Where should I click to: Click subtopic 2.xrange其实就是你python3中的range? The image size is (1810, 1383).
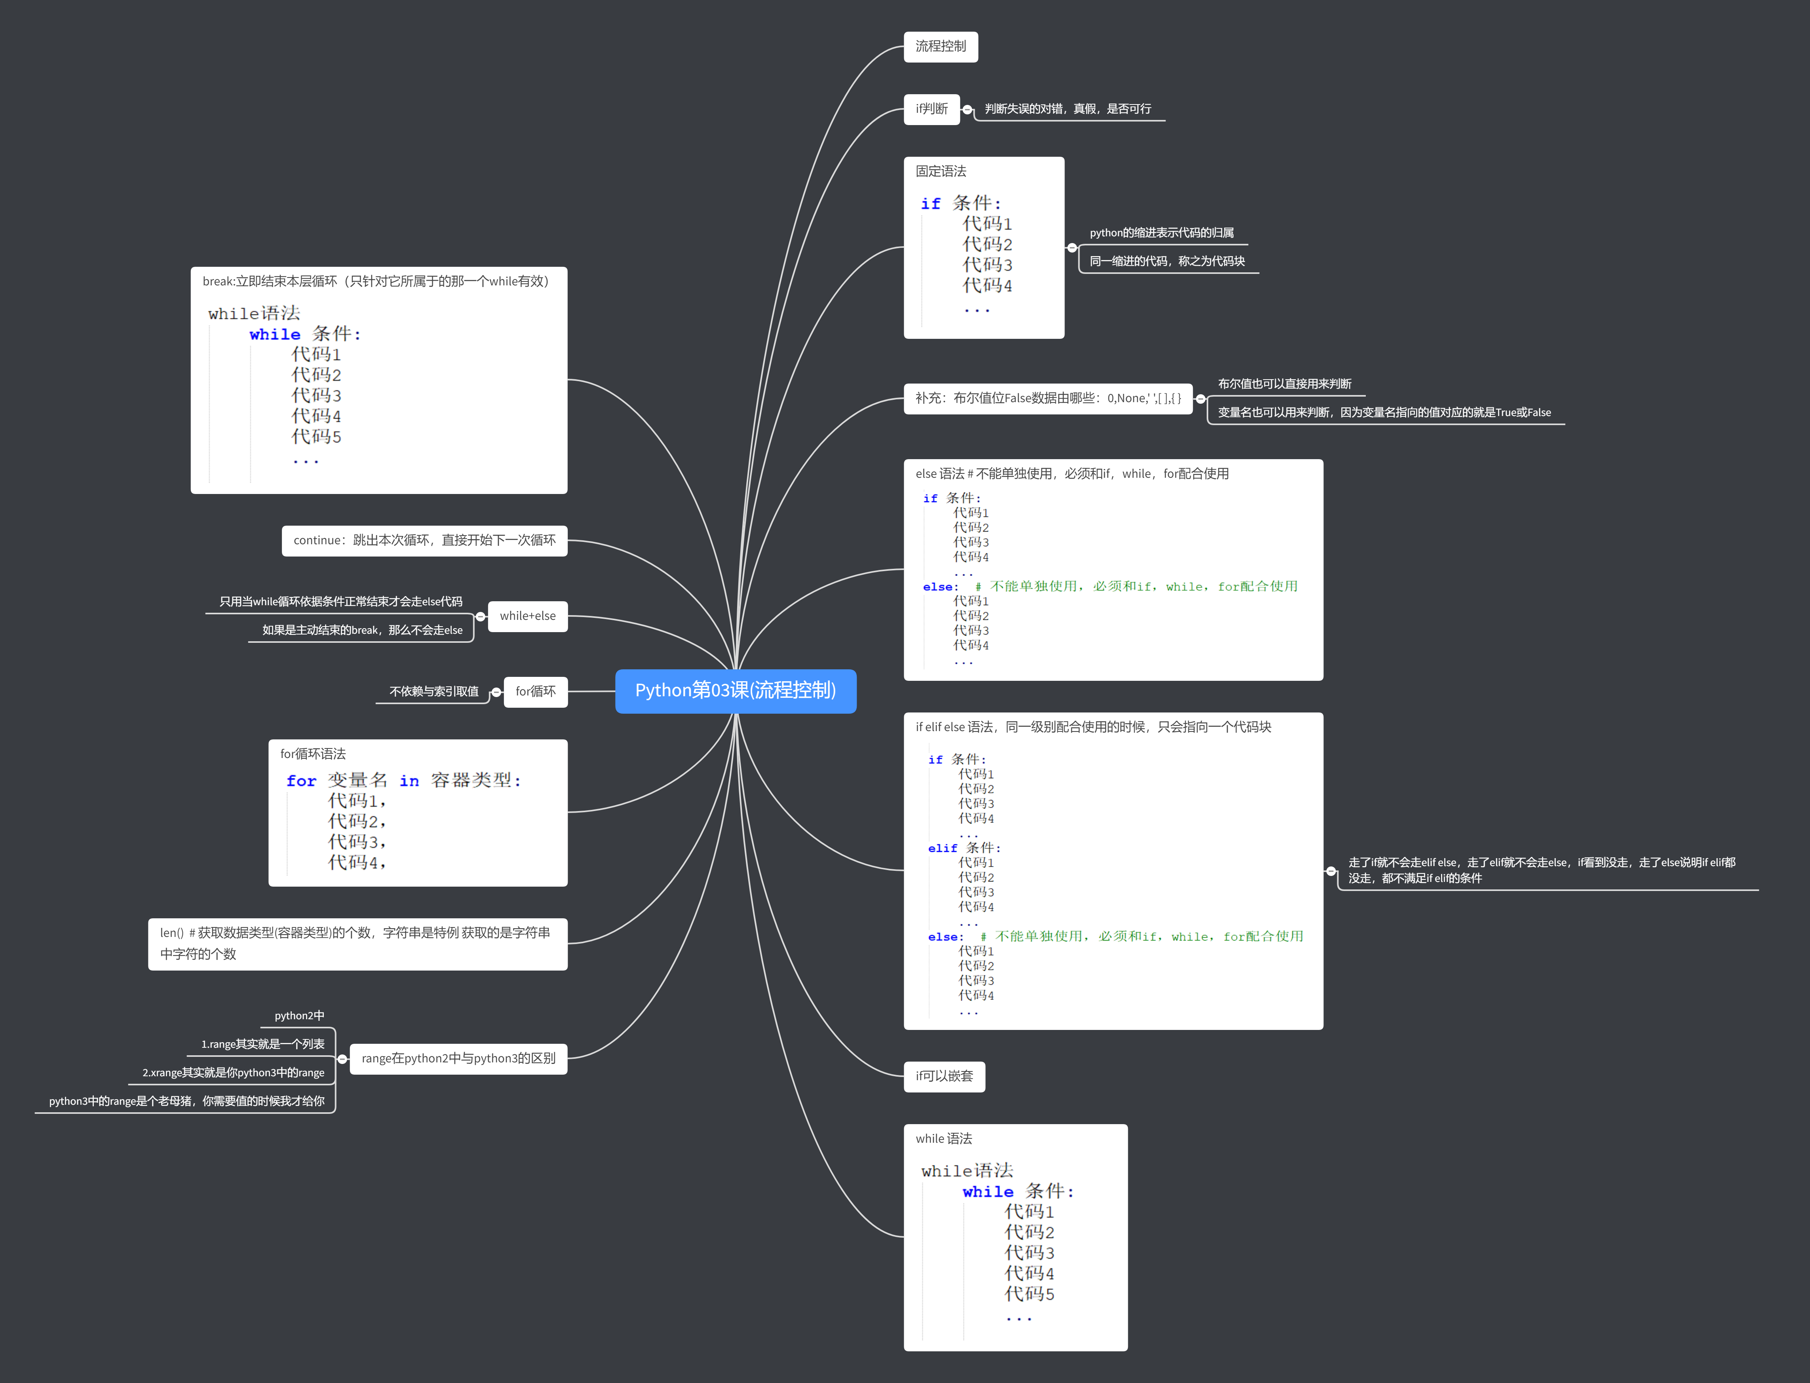point(233,1073)
